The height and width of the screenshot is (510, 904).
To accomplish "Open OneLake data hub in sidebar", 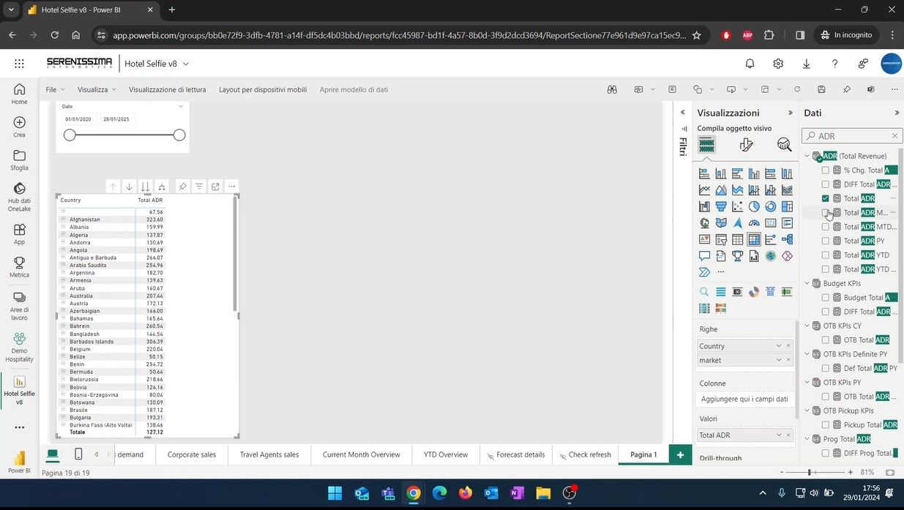I will pos(19,194).
